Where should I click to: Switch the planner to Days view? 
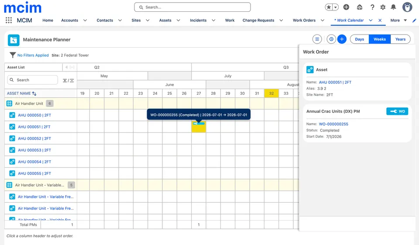pyautogui.click(x=359, y=39)
